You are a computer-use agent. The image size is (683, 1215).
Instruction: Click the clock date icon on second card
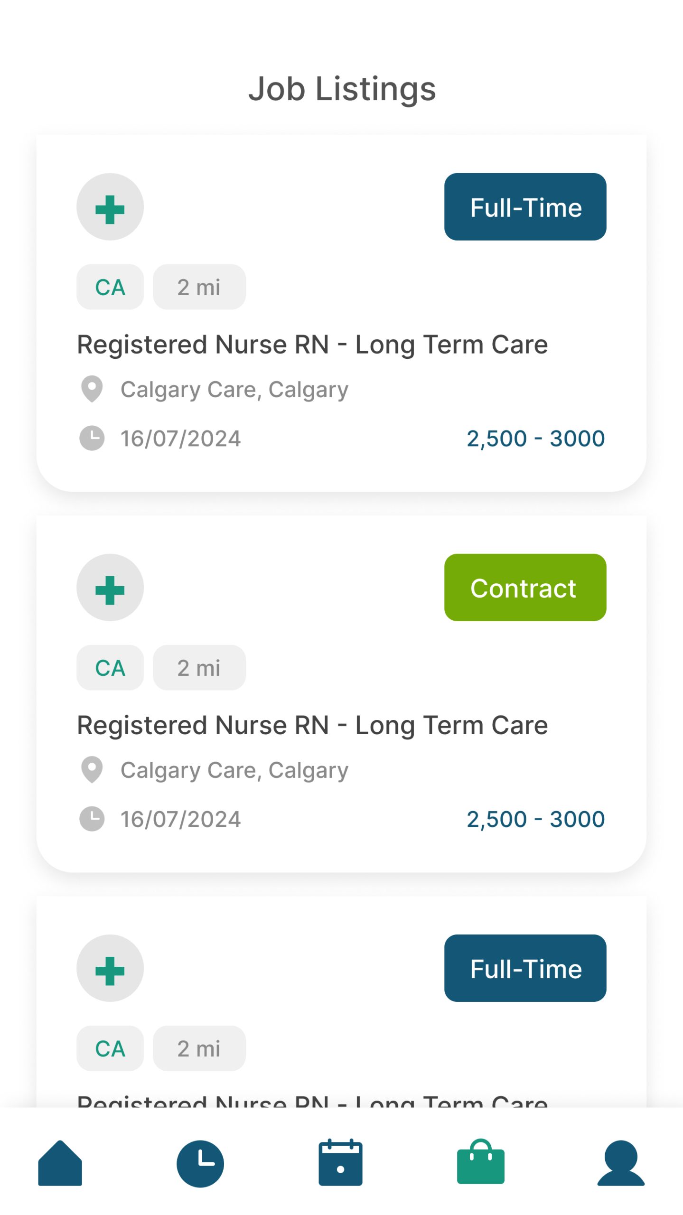pyautogui.click(x=92, y=819)
